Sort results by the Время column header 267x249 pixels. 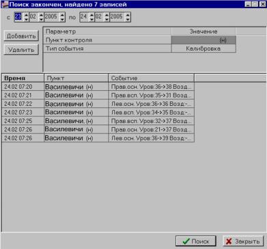click(x=23, y=78)
